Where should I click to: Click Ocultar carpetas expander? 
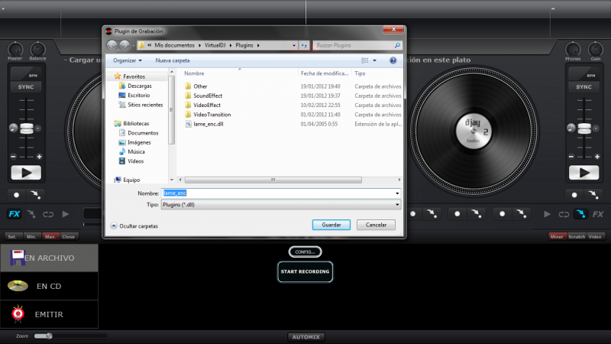click(x=135, y=226)
